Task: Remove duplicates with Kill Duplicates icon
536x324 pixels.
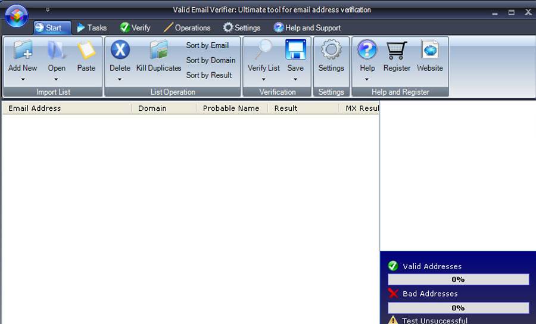Action: [158, 51]
